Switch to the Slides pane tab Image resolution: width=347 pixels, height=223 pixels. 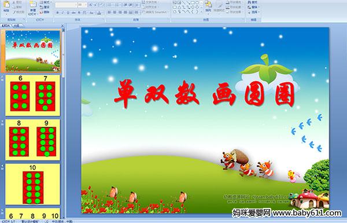click(6, 25)
